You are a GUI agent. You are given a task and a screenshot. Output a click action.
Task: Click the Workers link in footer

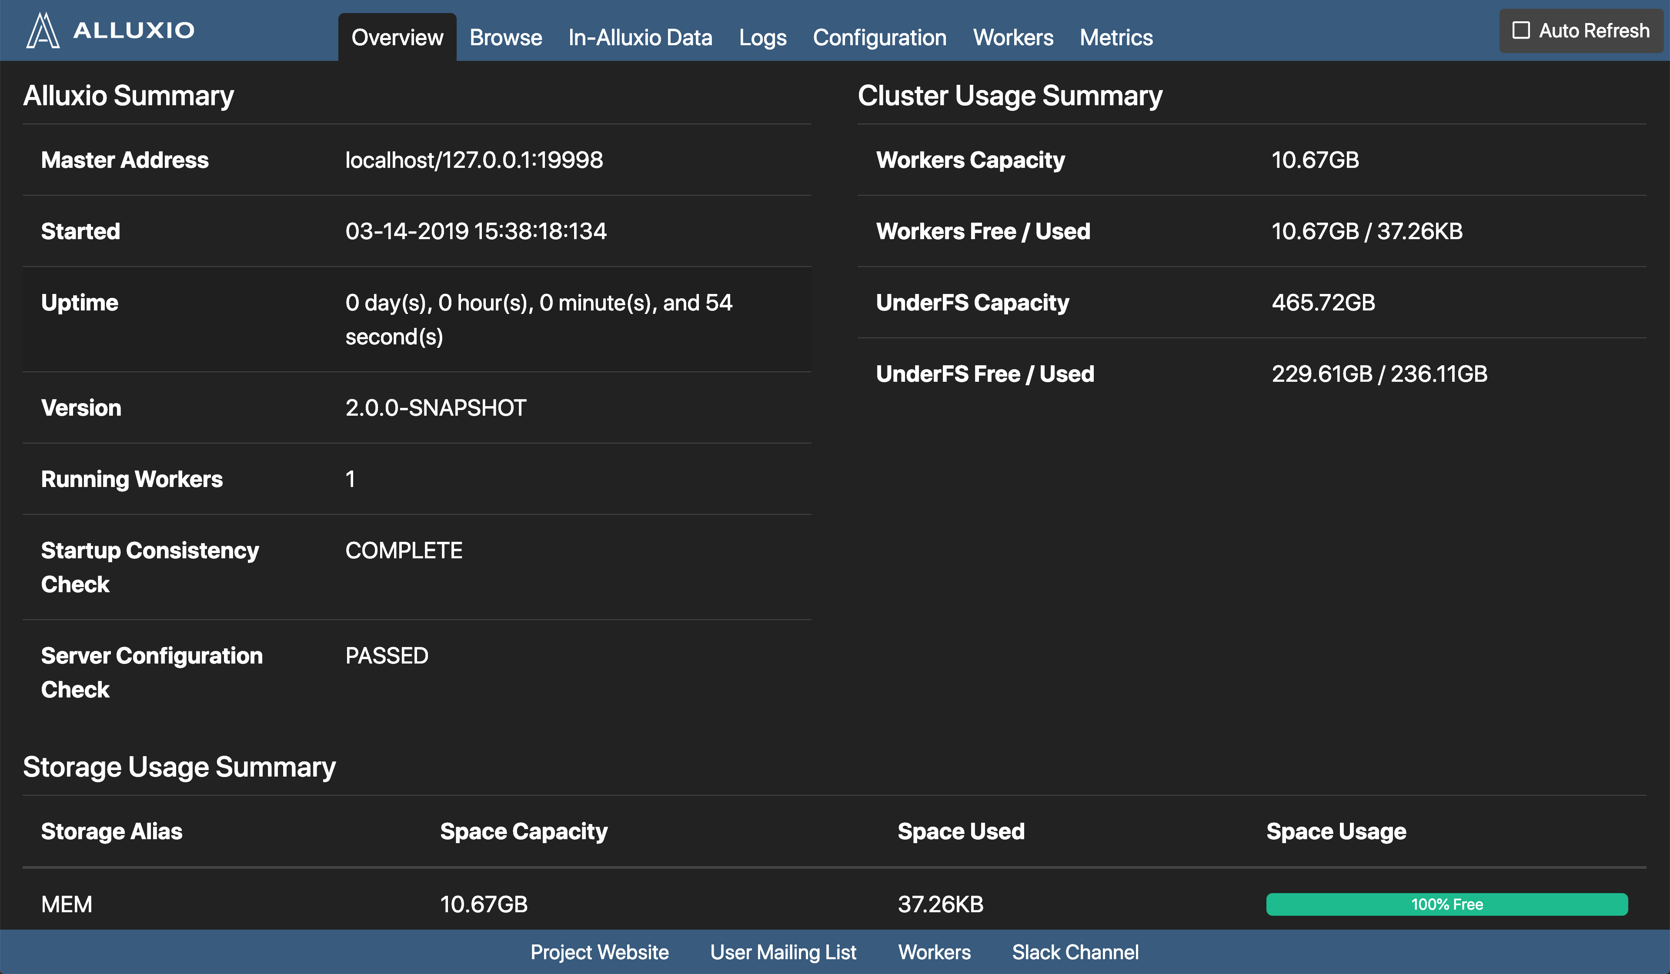coord(935,952)
